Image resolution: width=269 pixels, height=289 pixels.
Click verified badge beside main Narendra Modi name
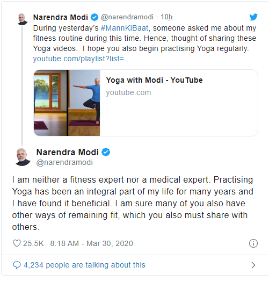[x=106, y=152]
